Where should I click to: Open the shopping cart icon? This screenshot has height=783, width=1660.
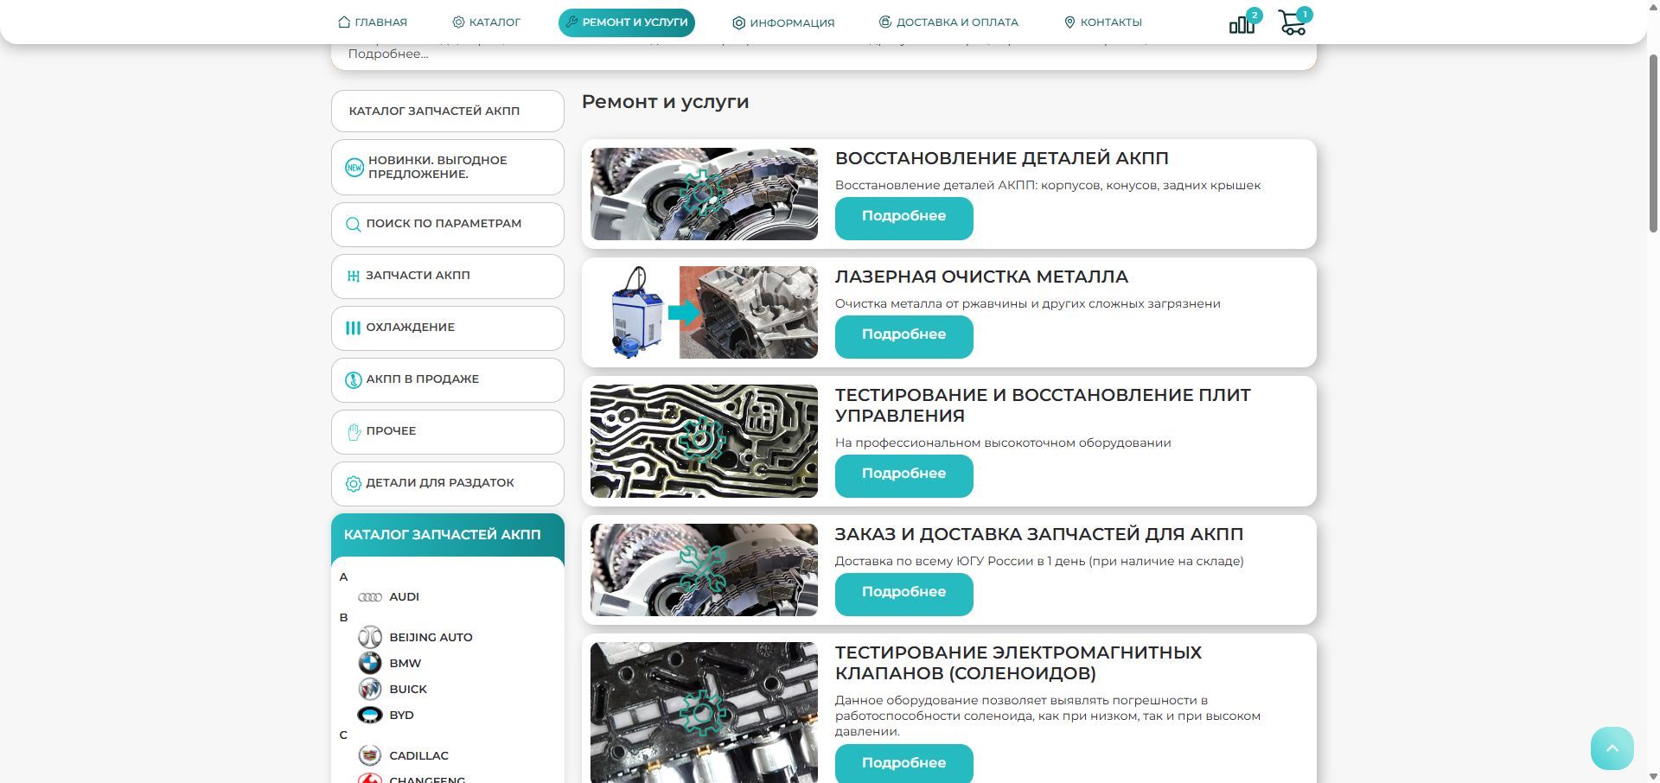pyautogui.click(x=1293, y=22)
